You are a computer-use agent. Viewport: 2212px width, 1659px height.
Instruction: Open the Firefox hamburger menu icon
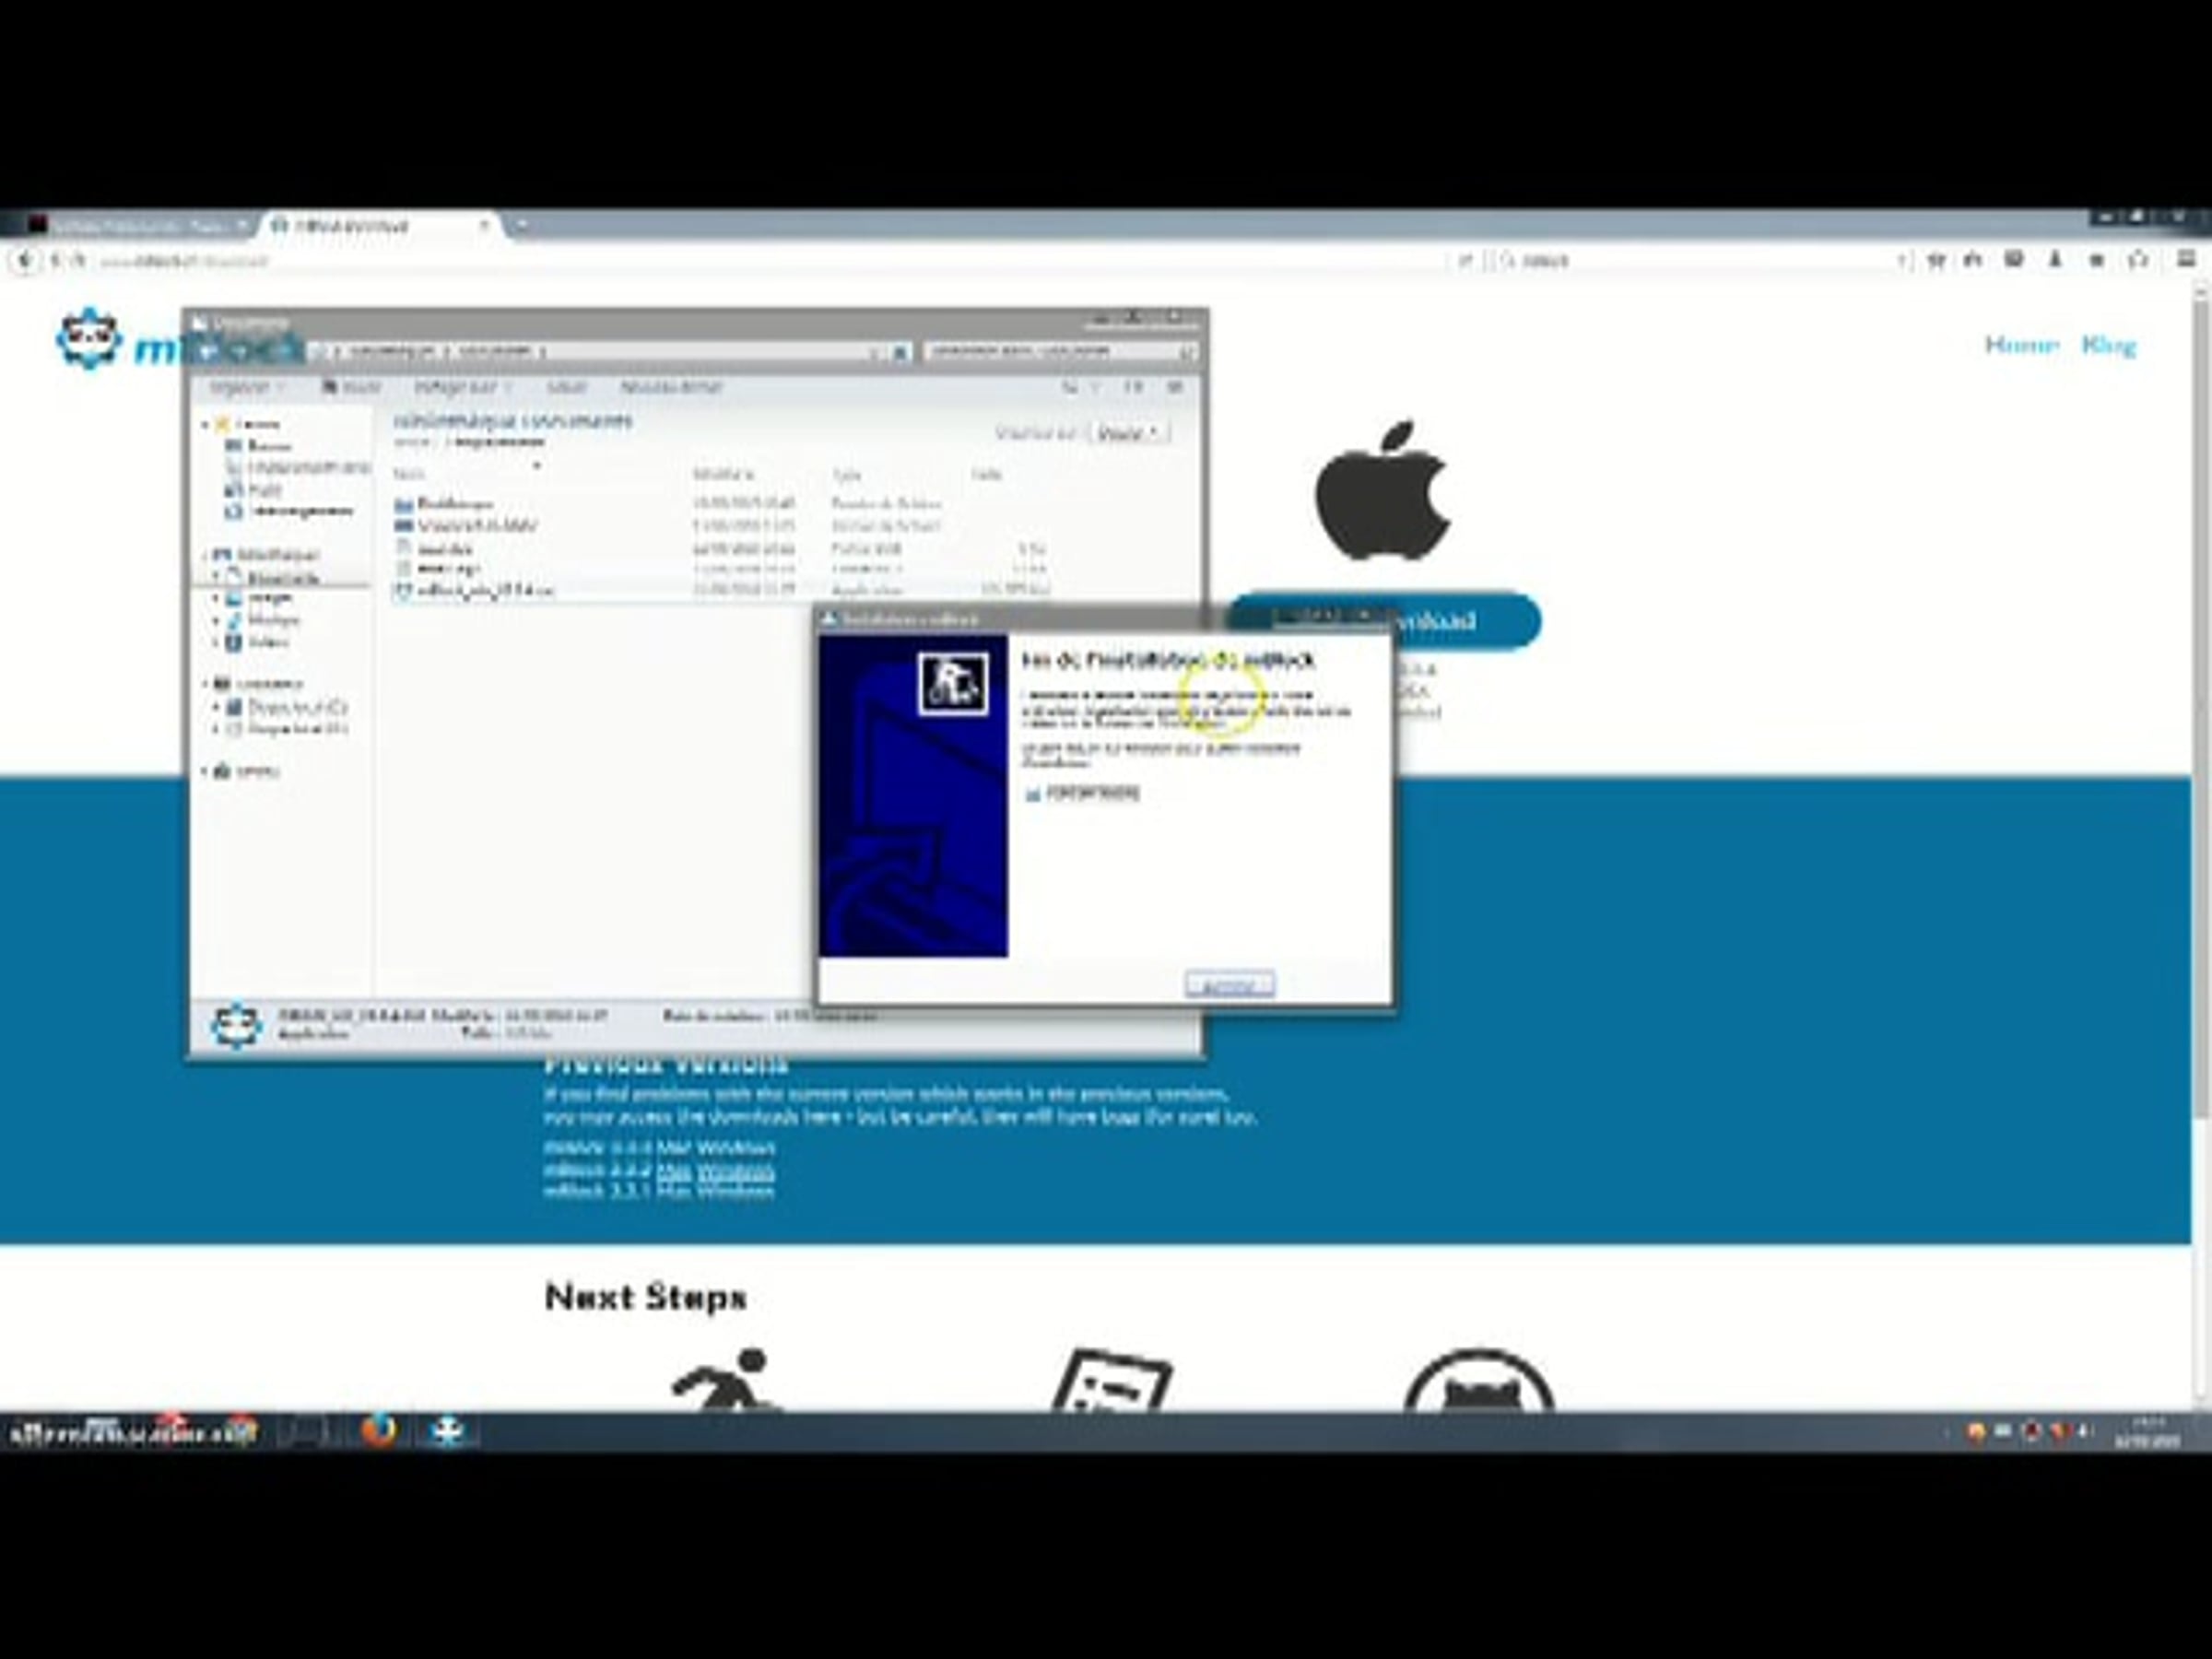pyautogui.click(x=2186, y=260)
